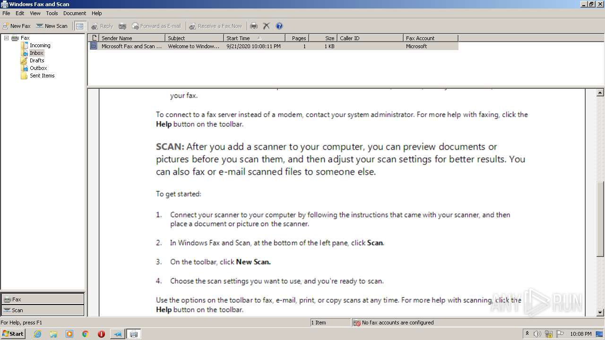Switch to Scan view in left pane

pos(43,310)
